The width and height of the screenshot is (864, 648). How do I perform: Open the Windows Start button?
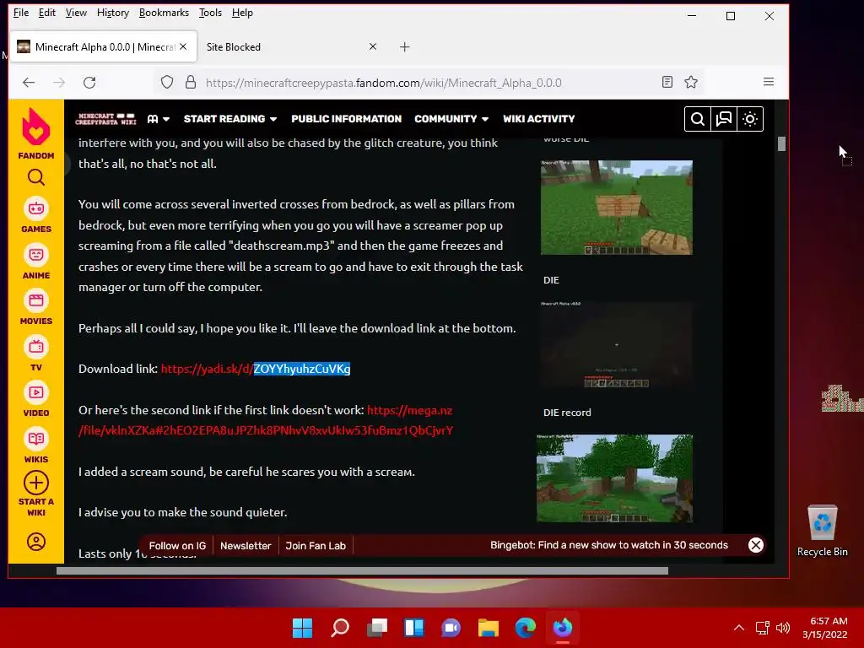tap(303, 628)
